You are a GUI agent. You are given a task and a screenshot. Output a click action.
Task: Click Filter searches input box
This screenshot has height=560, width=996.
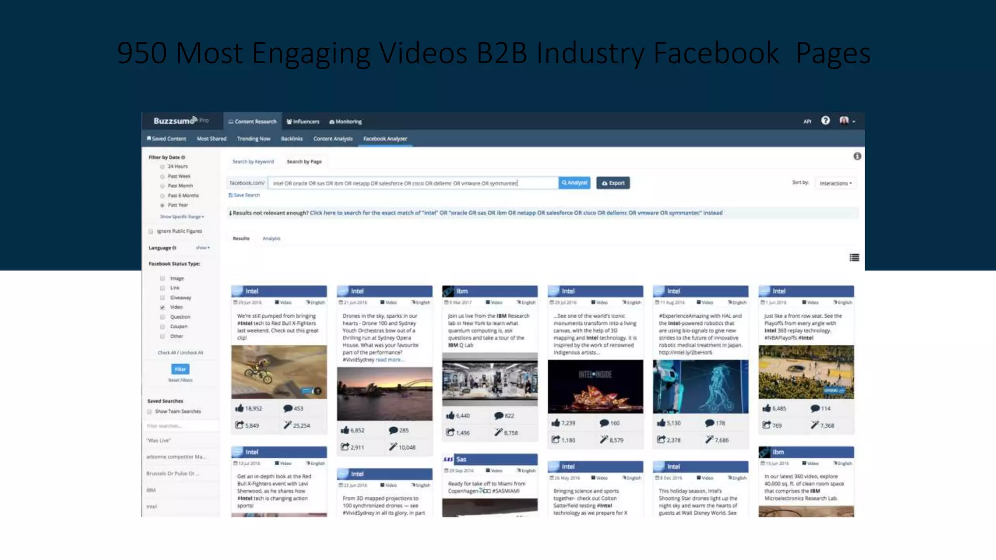point(181,426)
